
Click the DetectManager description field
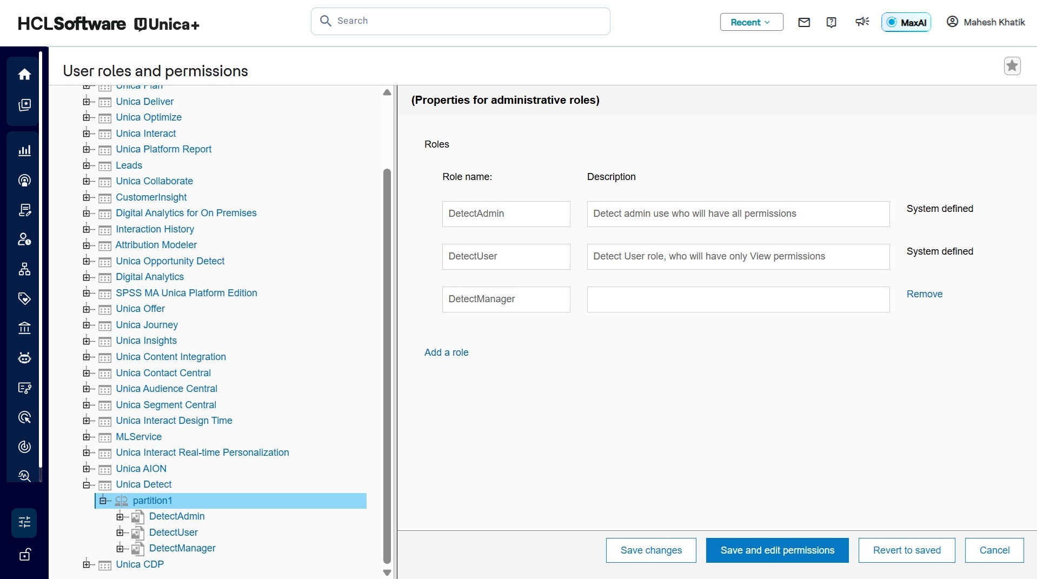(738, 300)
